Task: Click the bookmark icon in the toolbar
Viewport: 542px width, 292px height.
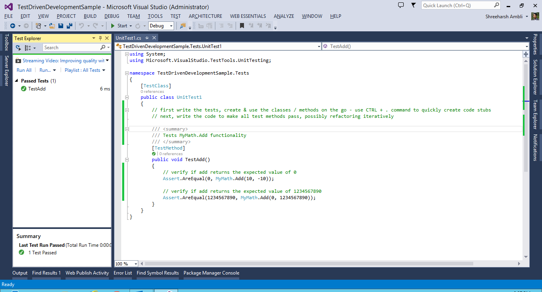Action: [x=242, y=26]
